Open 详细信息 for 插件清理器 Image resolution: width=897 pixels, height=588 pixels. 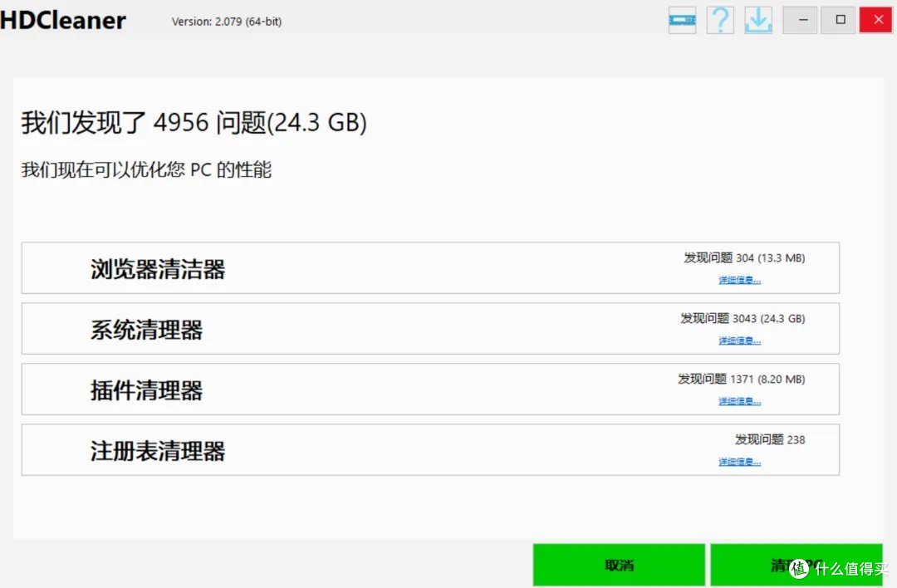[x=739, y=400]
